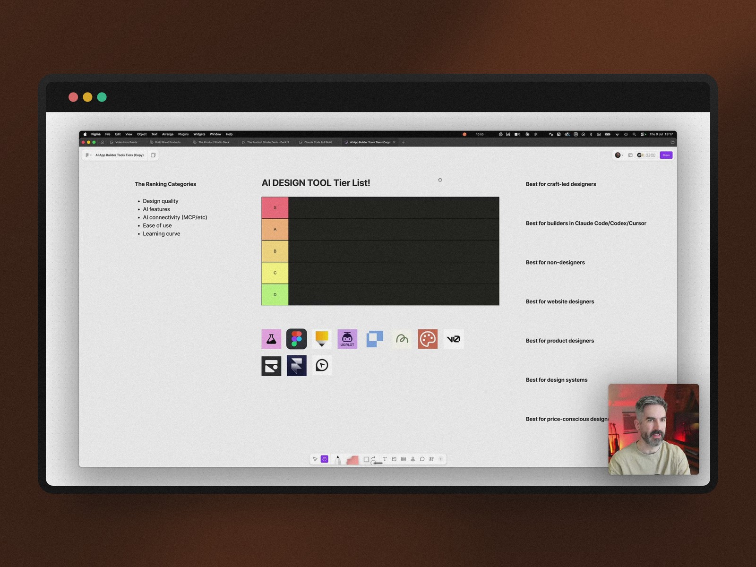The width and height of the screenshot is (756, 567).
Task: Select the Hand tool in bottom toolbar
Action: tap(325, 459)
